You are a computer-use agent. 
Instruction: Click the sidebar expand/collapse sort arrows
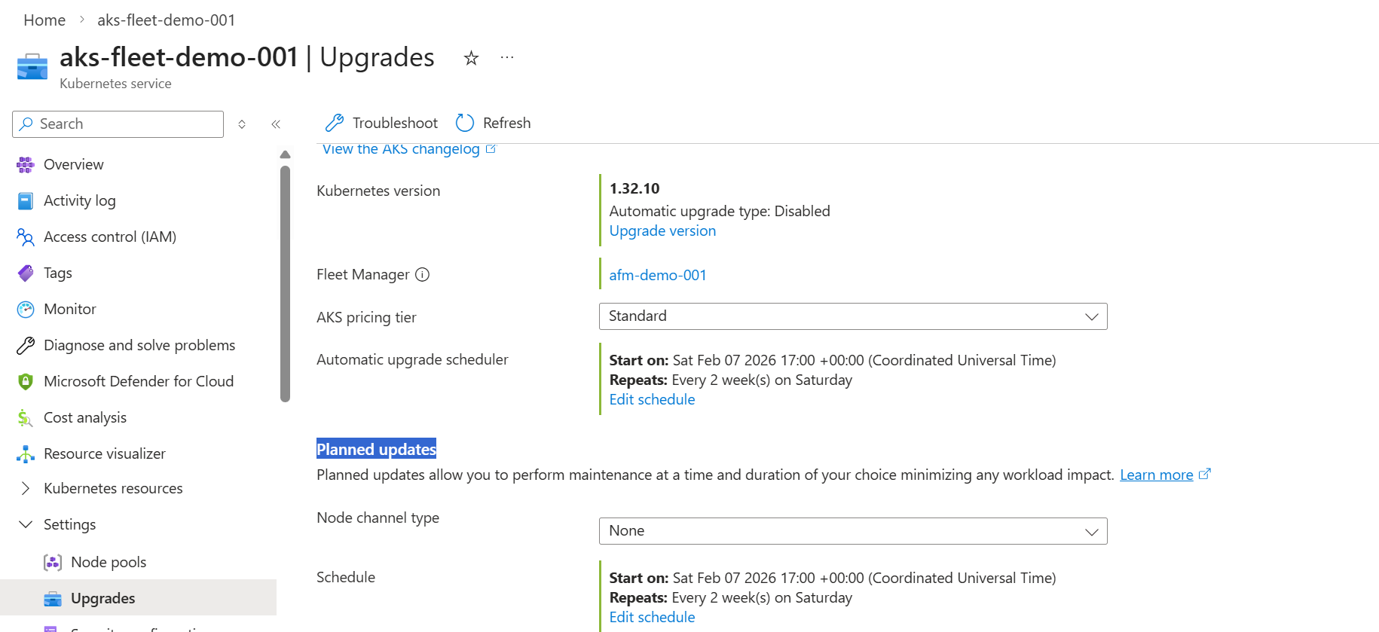[242, 124]
